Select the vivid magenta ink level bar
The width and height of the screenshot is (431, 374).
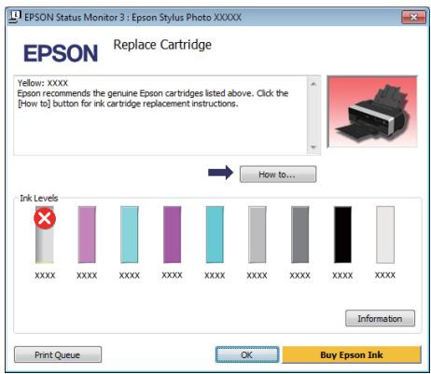coord(172,234)
